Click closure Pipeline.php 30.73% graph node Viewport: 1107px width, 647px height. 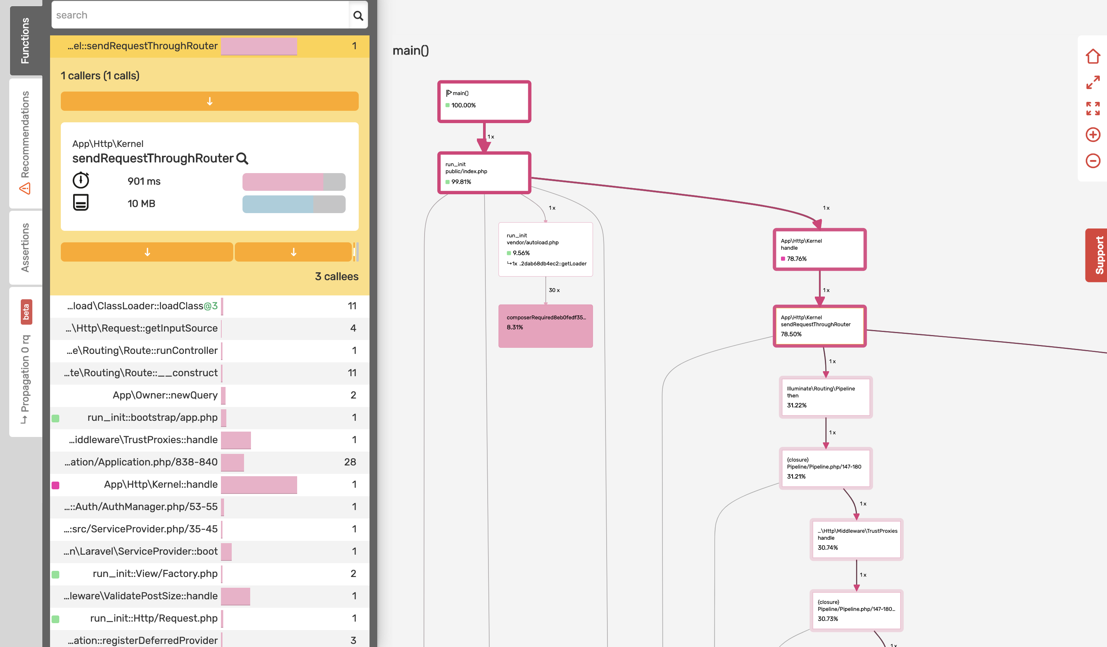pyautogui.click(x=856, y=610)
